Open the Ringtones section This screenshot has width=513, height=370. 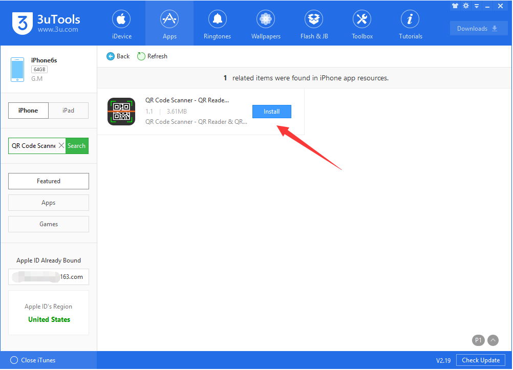coord(217,25)
